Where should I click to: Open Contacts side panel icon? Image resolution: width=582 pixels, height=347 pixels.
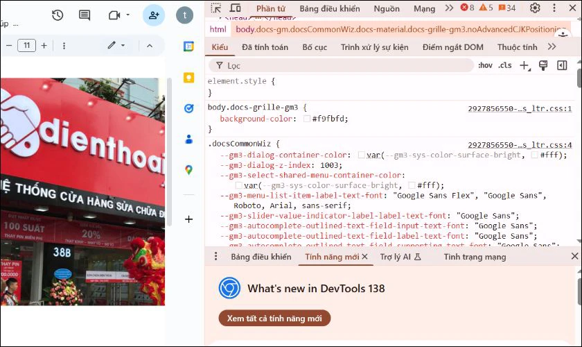pyautogui.click(x=188, y=139)
